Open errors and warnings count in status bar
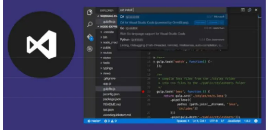 110,121
